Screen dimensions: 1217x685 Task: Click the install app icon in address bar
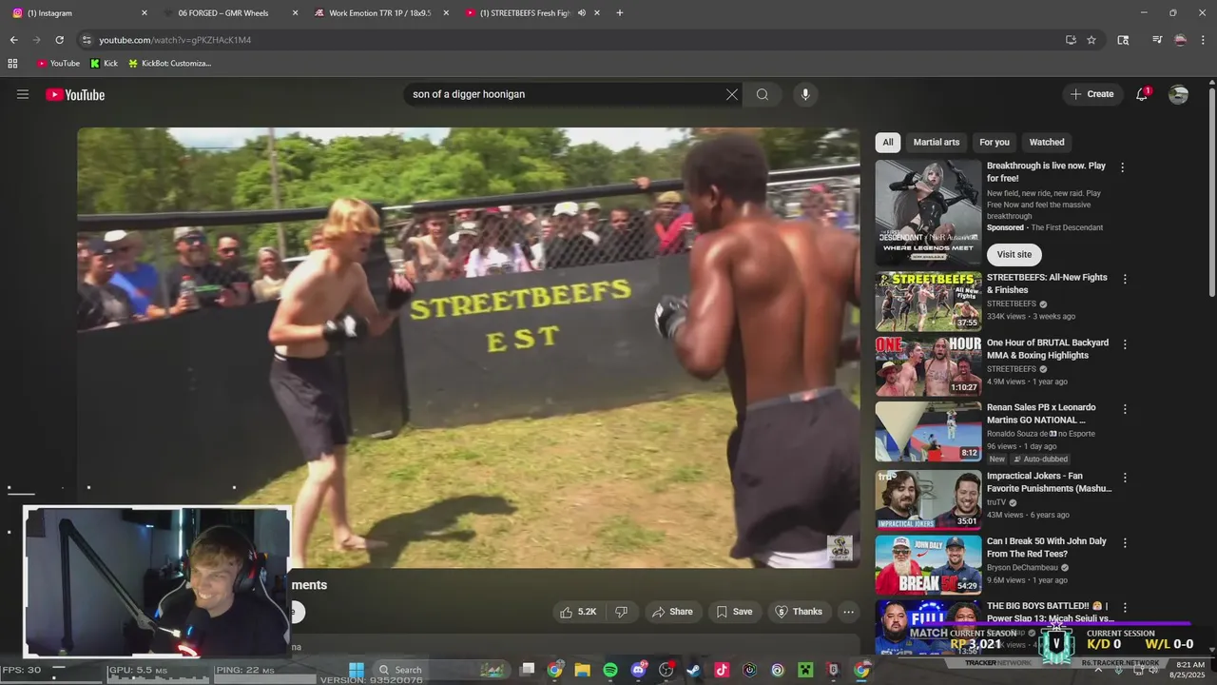pos(1071,40)
